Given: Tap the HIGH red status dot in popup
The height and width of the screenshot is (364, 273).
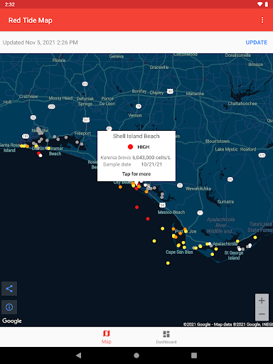Looking at the screenshot, I should [130, 147].
